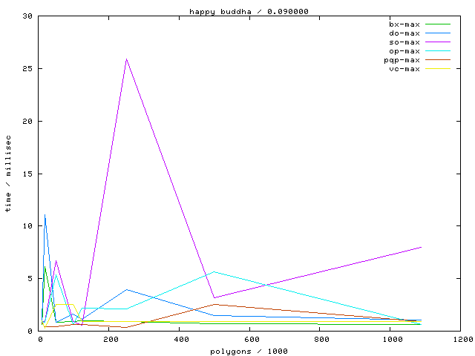Image resolution: width=475 pixels, height=356 pixels.
Task: Click the purple so-max legend line sample
Action: click(x=438, y=42)
